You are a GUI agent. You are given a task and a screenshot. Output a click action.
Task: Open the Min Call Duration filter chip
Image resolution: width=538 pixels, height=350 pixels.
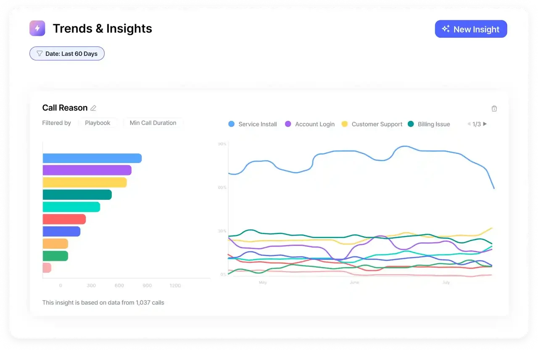coord(153,123)
